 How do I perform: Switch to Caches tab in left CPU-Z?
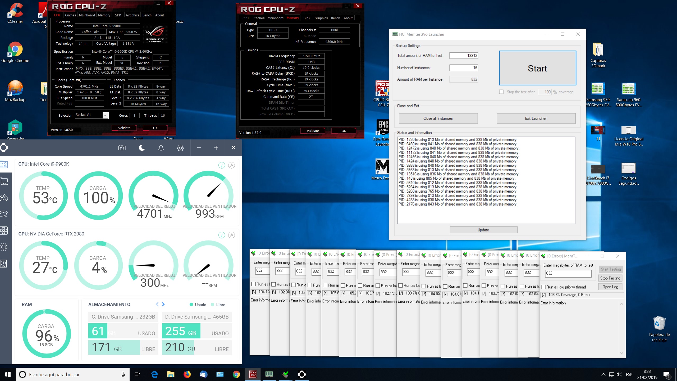(70, 15)
